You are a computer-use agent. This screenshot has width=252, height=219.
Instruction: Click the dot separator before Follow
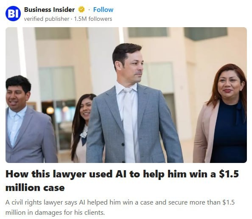point(89,10)
